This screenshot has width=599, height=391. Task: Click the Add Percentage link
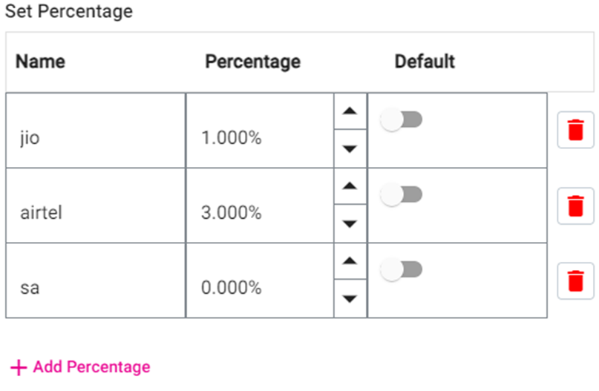pos(91,367)
